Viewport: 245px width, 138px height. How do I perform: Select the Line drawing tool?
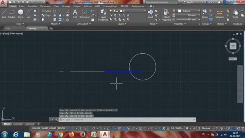(x=4, y=14)
